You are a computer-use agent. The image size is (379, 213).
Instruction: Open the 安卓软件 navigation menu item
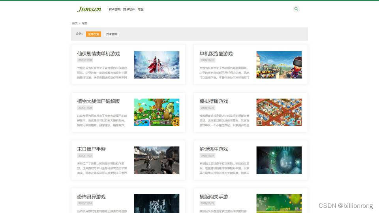click(129, 9)
